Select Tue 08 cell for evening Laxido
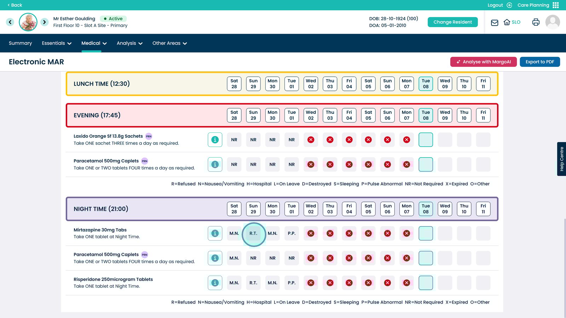 [426, 140]
